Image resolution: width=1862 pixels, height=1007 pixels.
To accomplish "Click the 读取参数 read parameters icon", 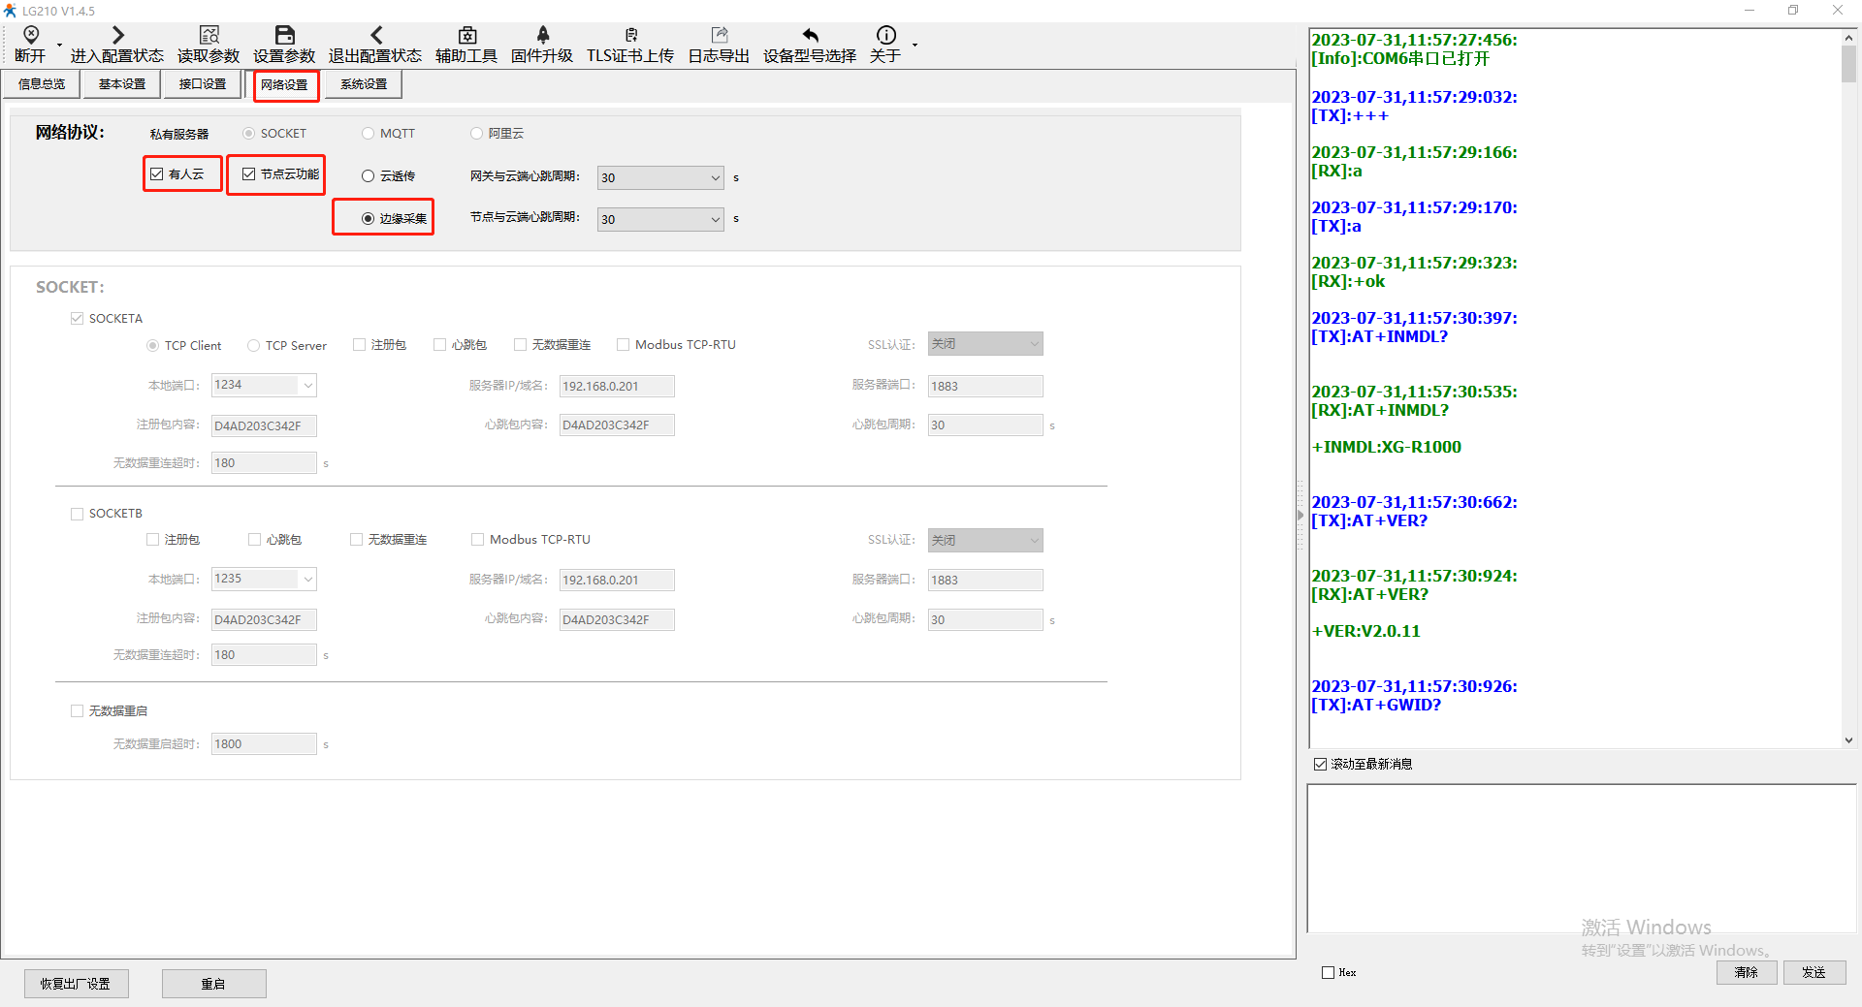I will point(209,36).
